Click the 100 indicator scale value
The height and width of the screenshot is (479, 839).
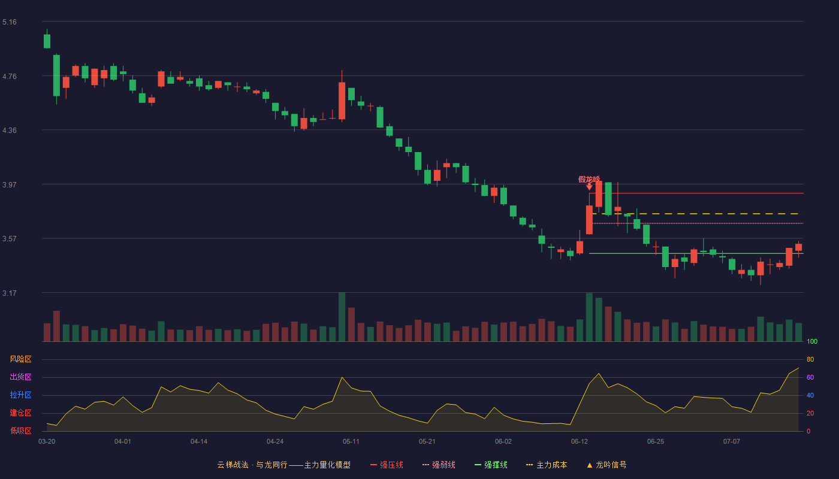[x=812, y=341]
